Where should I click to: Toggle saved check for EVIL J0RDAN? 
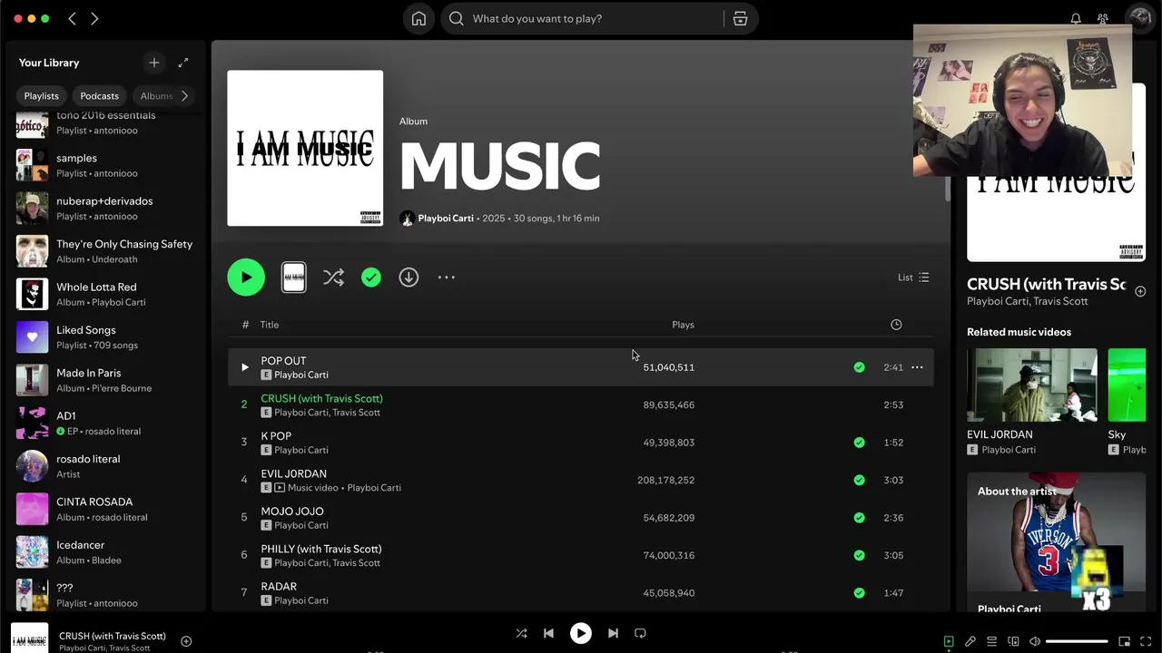click(859, 480)
